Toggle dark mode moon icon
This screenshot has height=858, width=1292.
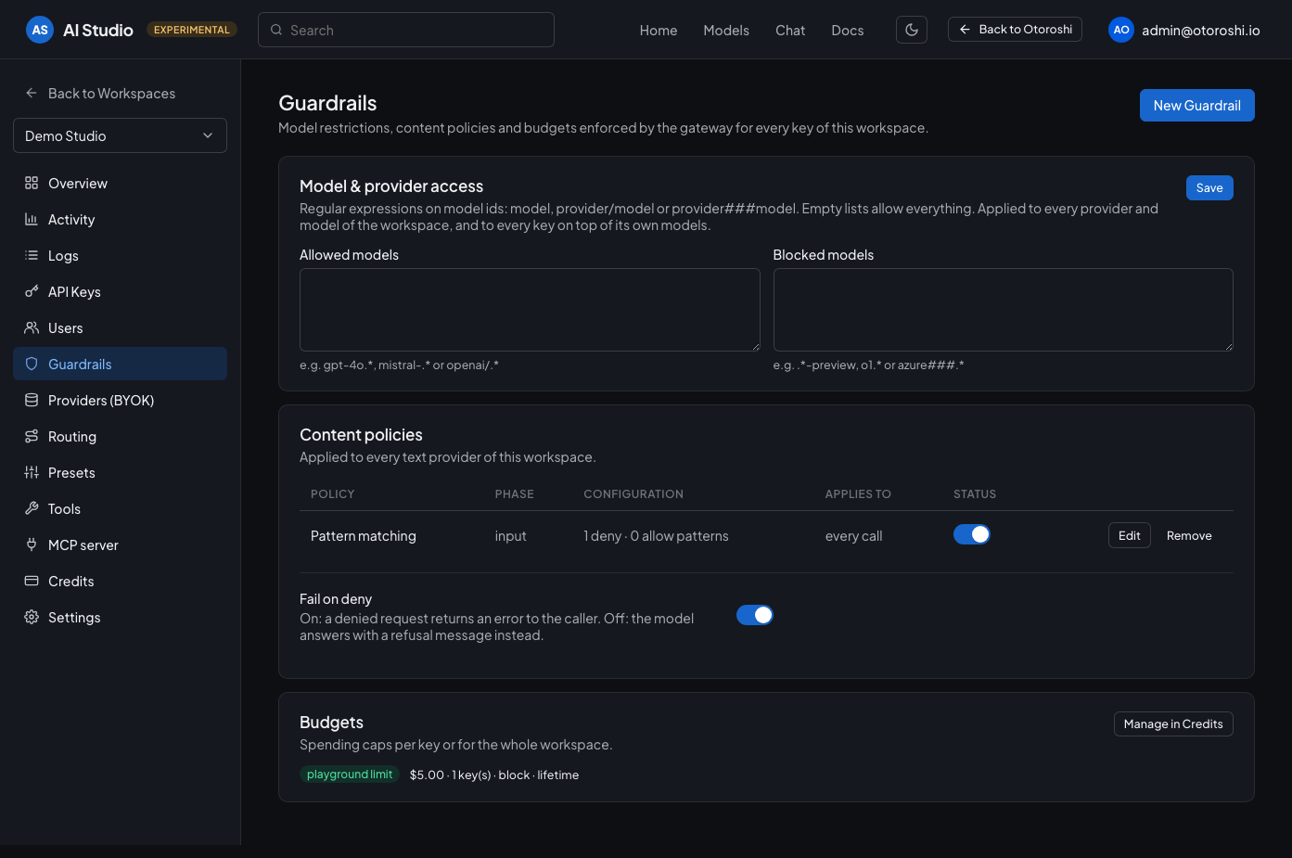tap(912, 30)
